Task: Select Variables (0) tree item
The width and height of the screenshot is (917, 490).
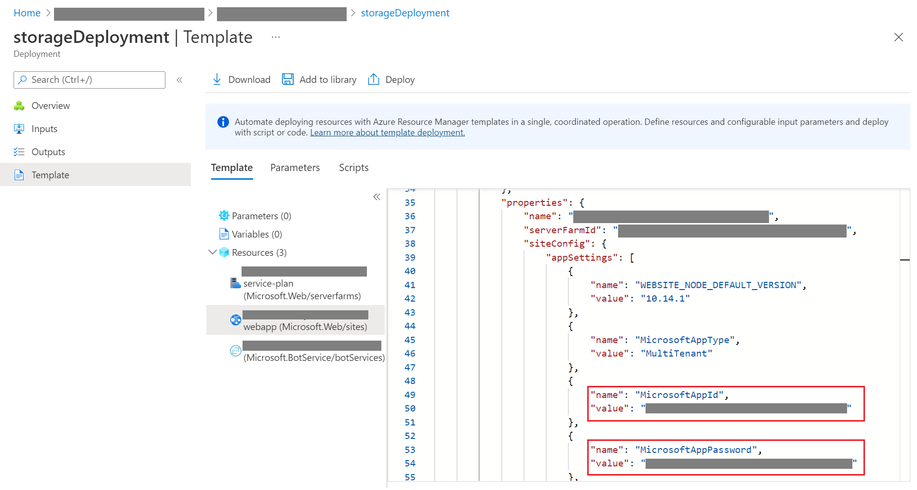Action: tap(257, 234)
